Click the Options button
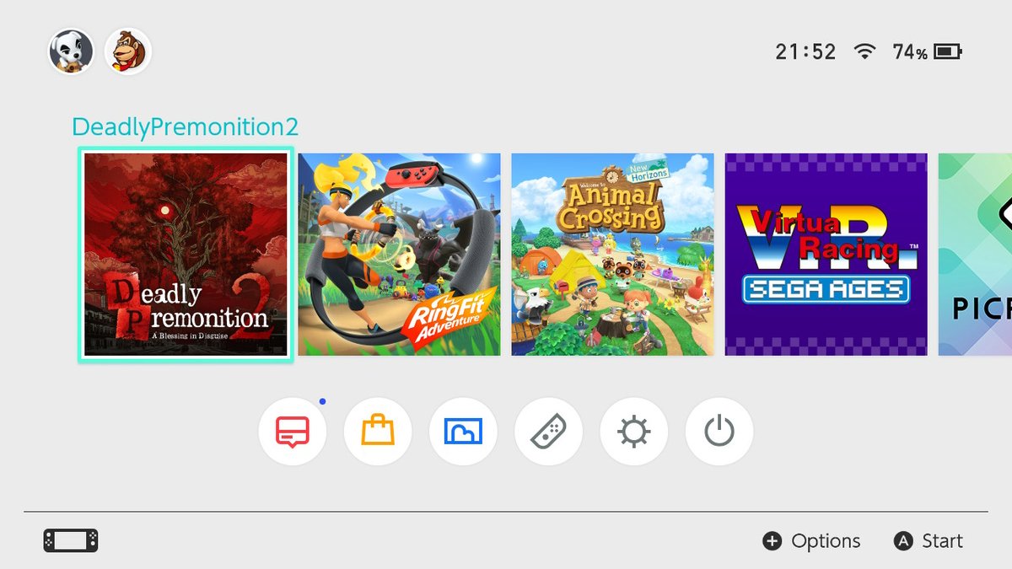1012x569 pixels. point(811,541)
